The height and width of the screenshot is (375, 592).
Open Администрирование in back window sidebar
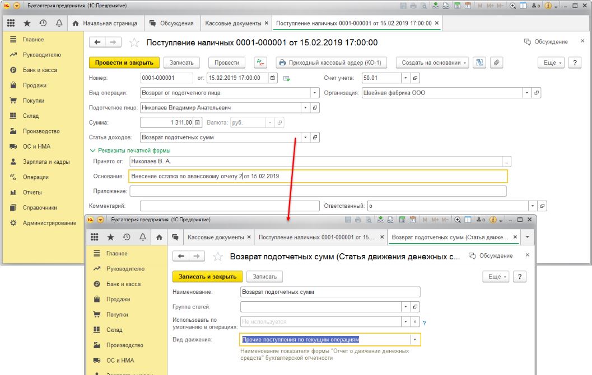point(49,223)
